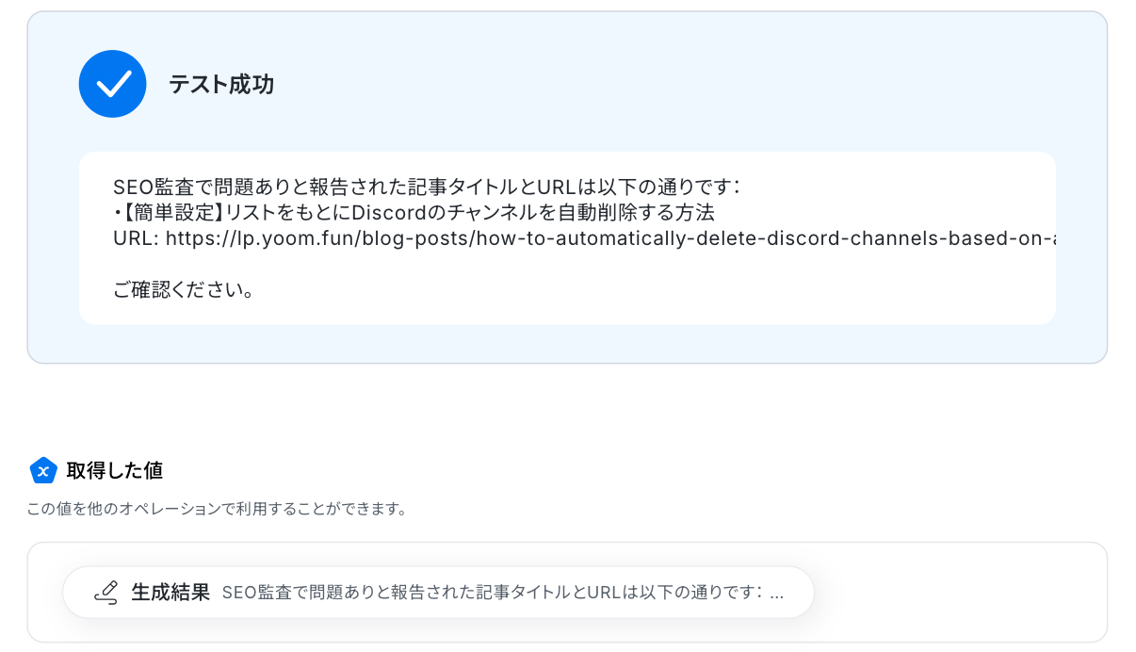Click the この値を他のオペレーション description text
Viewport: 1136px width, 652px height.
pos(217,510)
